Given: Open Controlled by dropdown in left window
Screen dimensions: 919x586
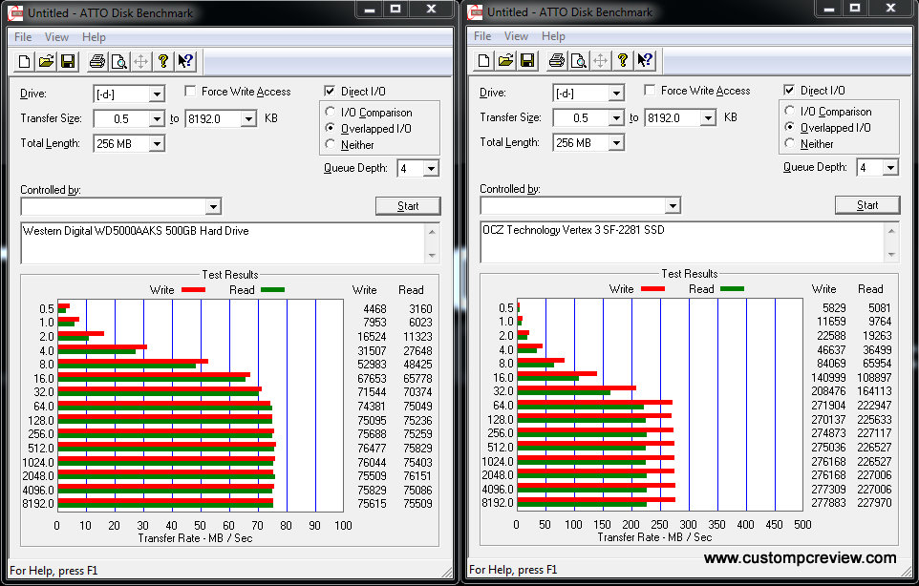Looking at the screenshot, I should (x=213, y=207).
